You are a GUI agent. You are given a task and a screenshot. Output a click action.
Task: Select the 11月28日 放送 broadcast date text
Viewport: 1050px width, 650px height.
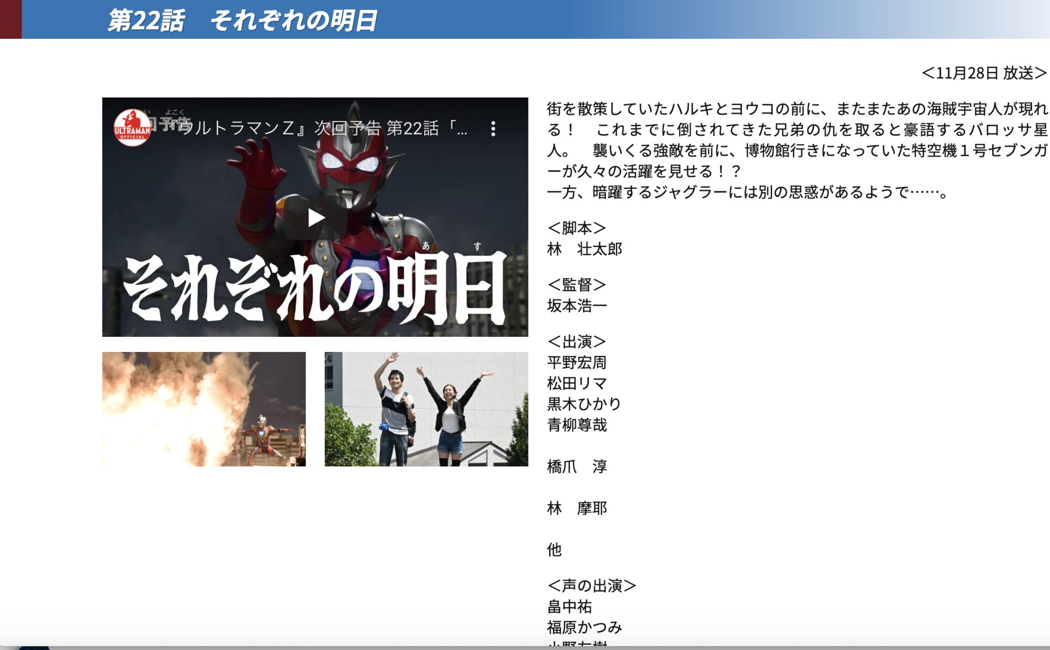(x=983, y=73)
